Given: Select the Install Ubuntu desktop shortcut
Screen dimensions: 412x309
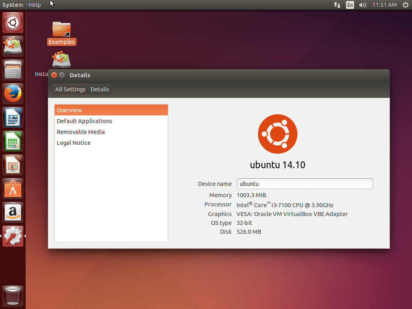Looking at the screenshot, I should [x=61, y=60].
